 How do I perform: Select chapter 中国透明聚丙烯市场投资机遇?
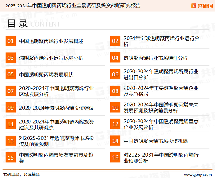[x=156, y=141]
